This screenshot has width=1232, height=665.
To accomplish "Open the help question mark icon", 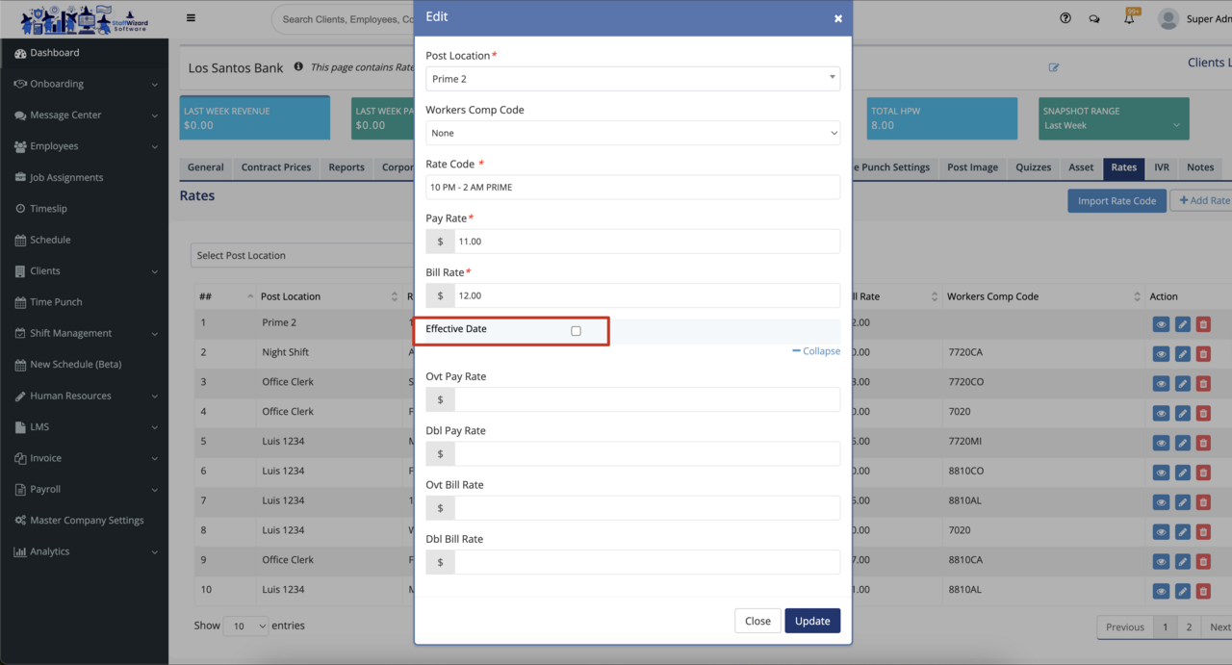I will 1065,18.
